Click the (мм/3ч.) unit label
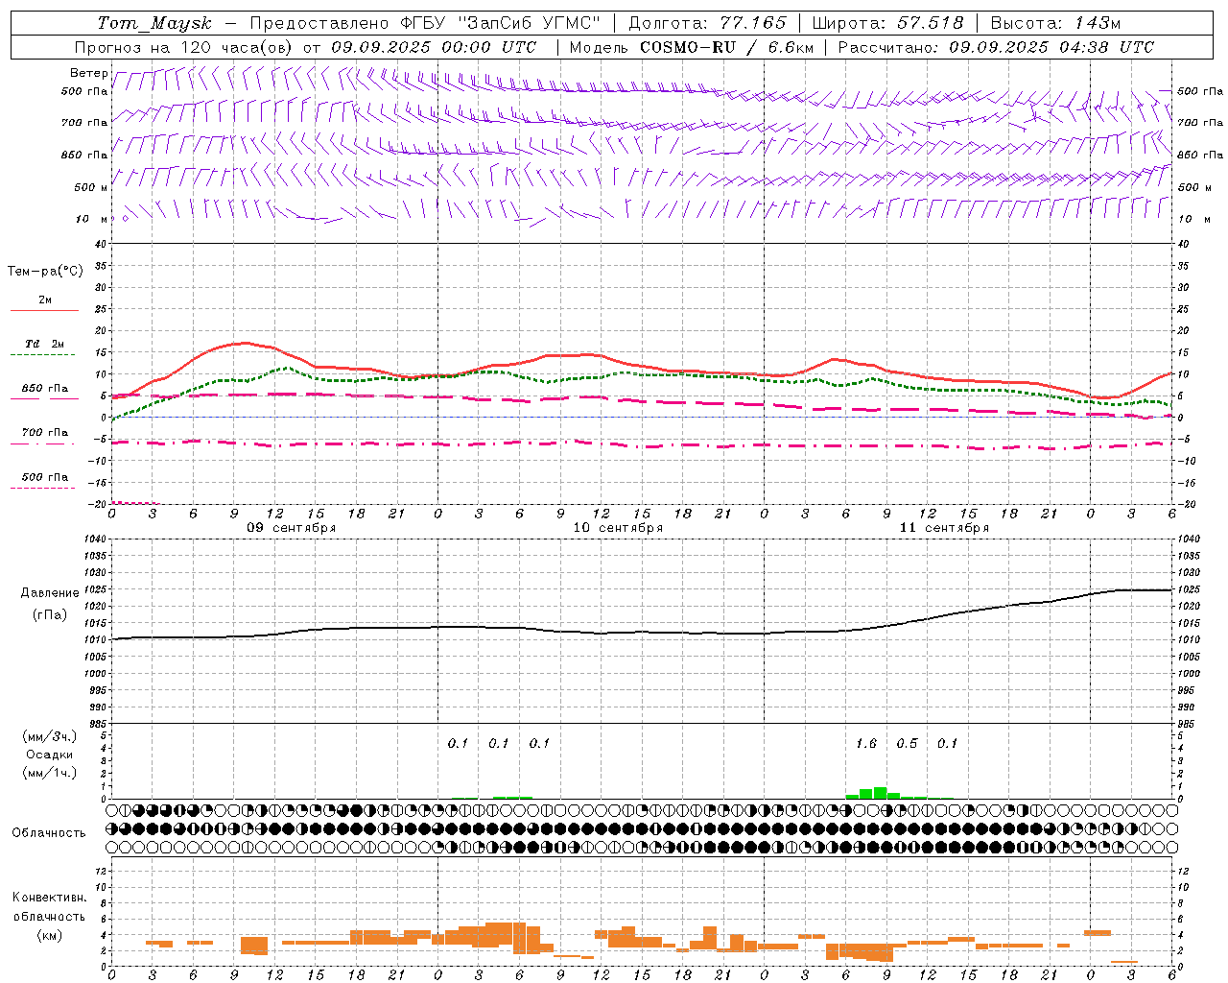This screenshot has height=983, width=1228. (x=49, y=736)
